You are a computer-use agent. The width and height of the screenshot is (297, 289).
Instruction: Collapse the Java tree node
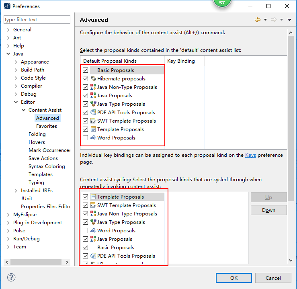[8, 54]
